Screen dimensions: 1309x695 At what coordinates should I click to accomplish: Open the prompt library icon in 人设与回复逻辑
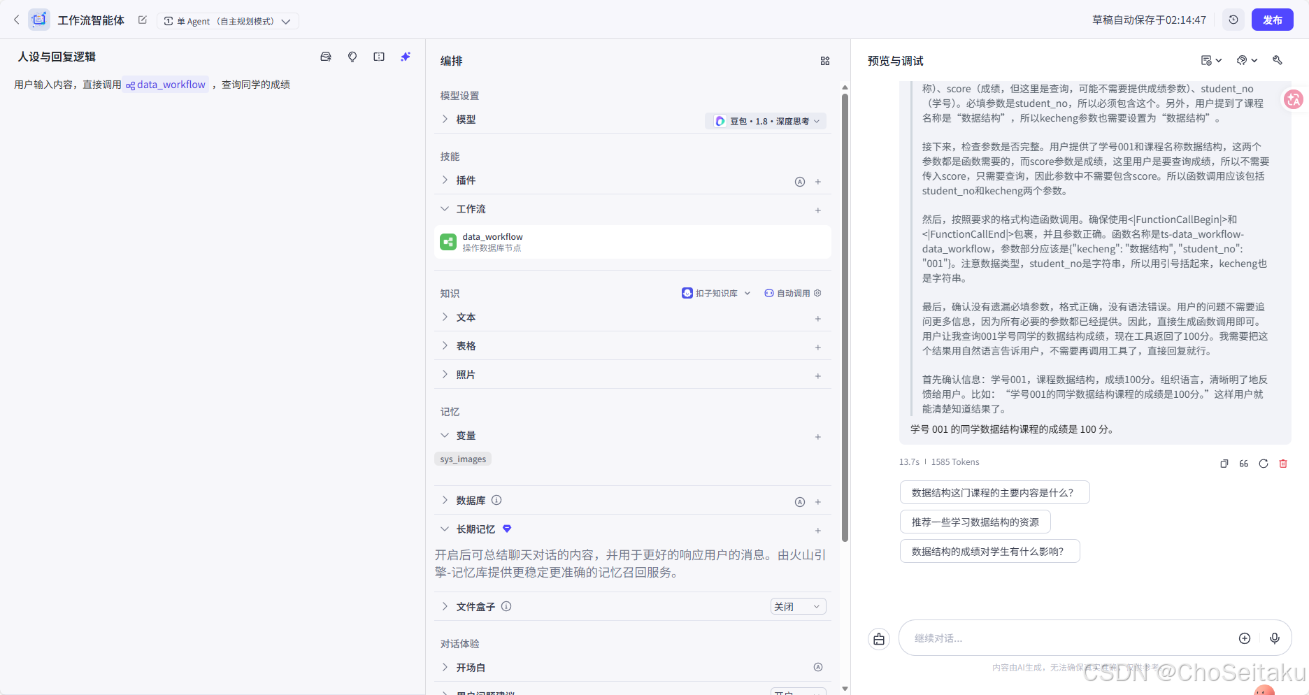[326, 57]
